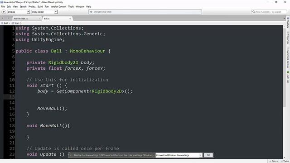Open the Properties side panel
The image size is (290, 163).
(288, 38)
